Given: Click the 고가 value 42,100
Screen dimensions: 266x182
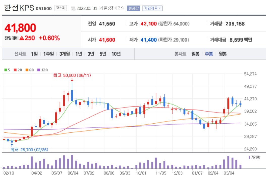Looking at the screenshot, I should (x=149, y=24).
